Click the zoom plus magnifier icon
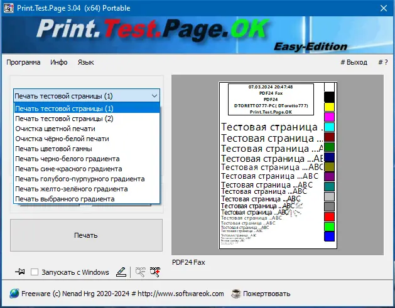This screenshot has height=308, width=395. pyautogui.click(x=155, y=272)
